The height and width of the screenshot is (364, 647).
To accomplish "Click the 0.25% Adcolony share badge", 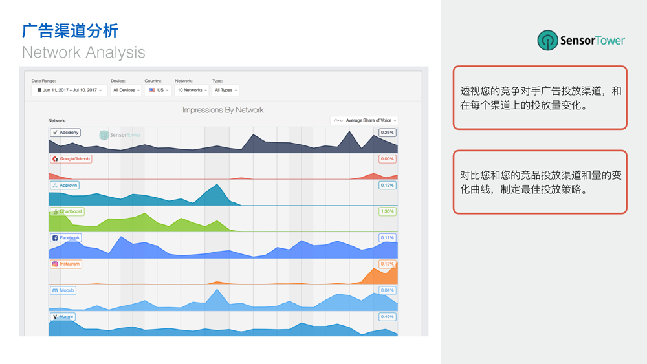I will click(388, 133).
